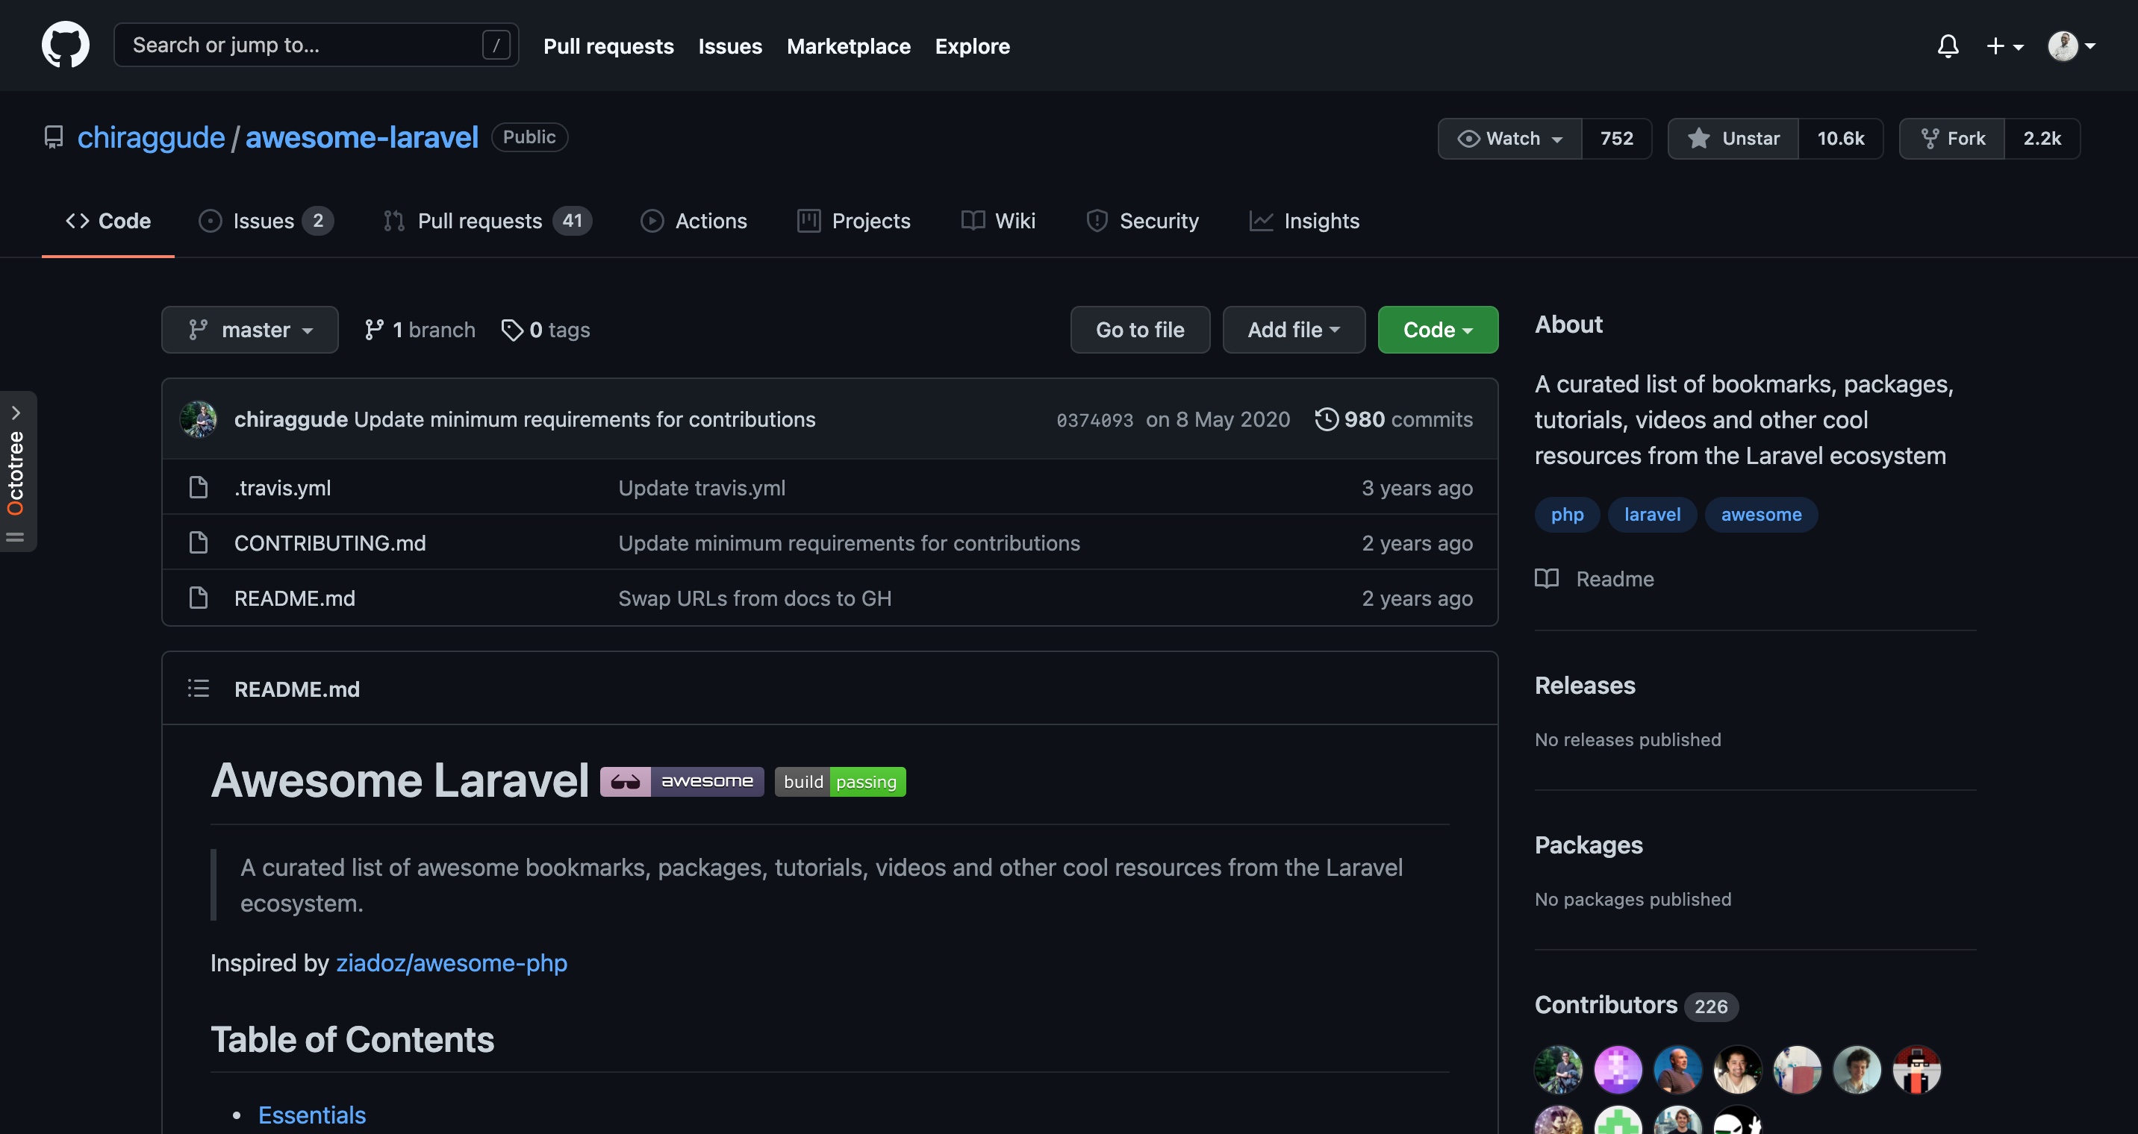Open the green Code dropdown
This screenshot has width=2138, height=1134.
click(1437, 331)
